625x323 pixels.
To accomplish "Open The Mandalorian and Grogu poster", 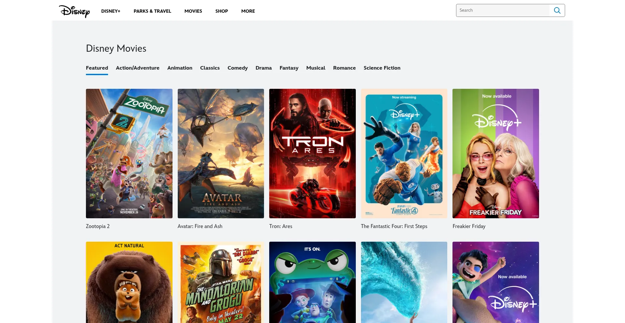I will click(221, 282).
